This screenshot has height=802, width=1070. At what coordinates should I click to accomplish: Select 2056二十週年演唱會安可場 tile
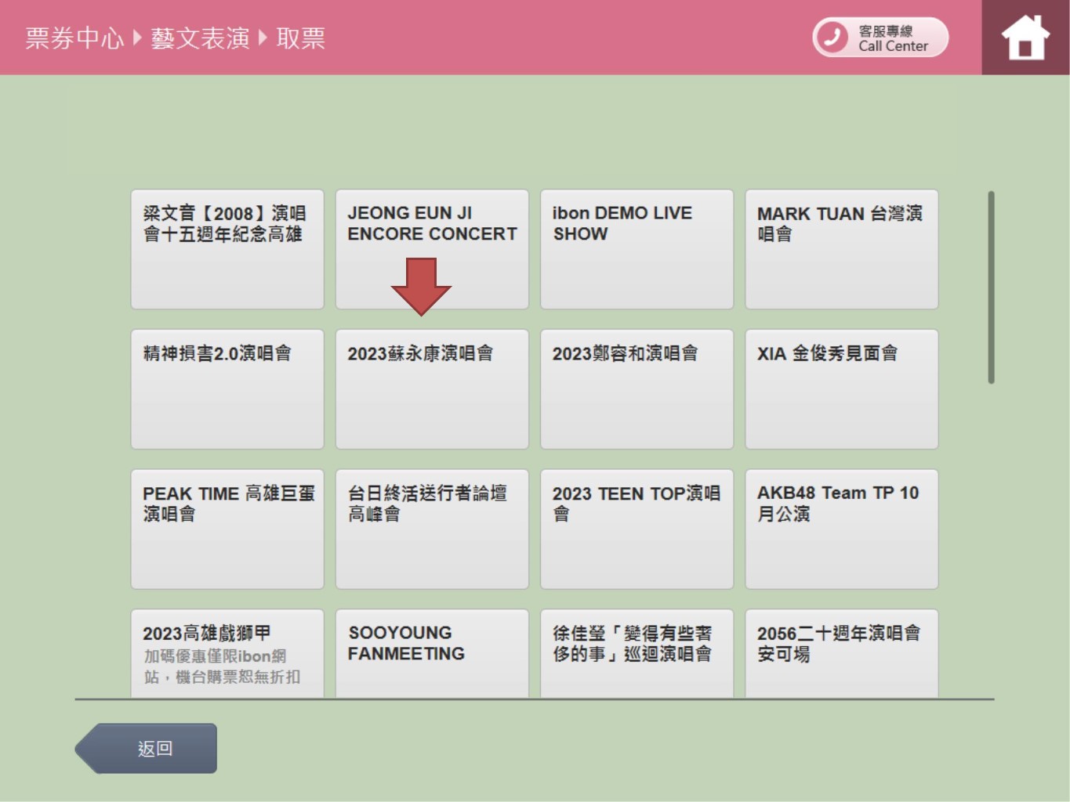(842, 653)
